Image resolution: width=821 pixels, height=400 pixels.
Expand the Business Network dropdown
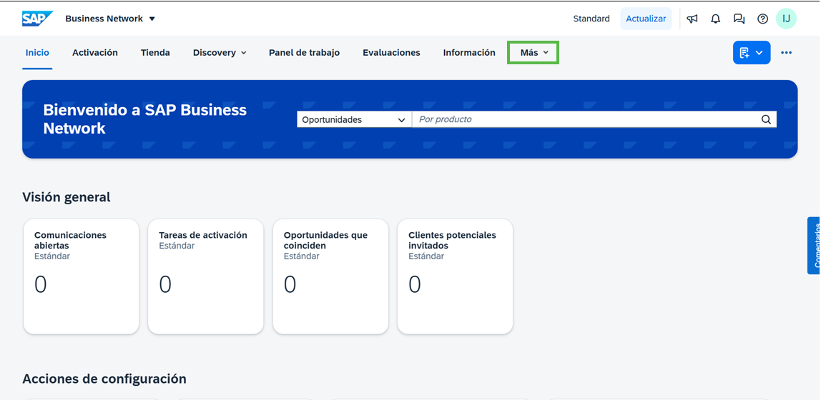coord(110,19)
